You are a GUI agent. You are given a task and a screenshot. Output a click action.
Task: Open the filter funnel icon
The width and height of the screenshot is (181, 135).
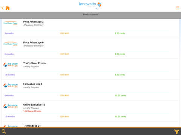coord(176,132)
